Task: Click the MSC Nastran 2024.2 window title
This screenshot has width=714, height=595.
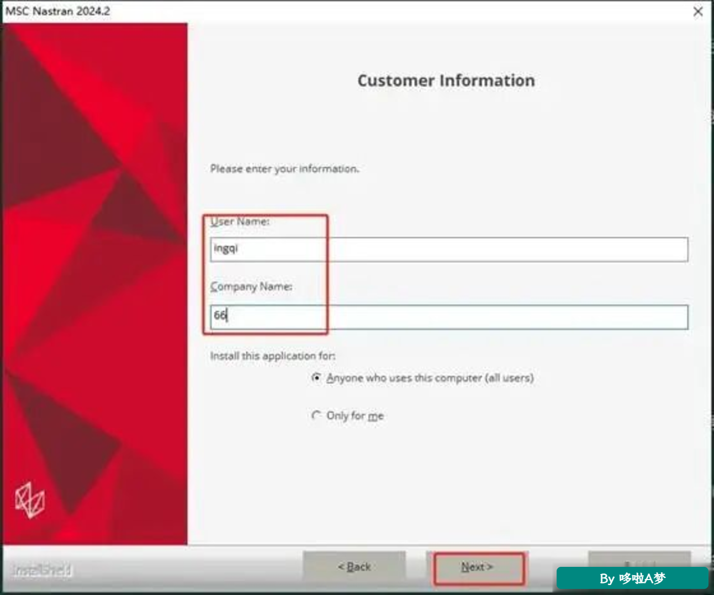Action: pos(58,11)
